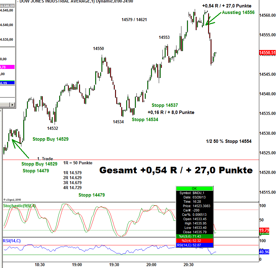Click the magenta value label in left panel
This screenshot has height=268, width=276.
[7, 67]
